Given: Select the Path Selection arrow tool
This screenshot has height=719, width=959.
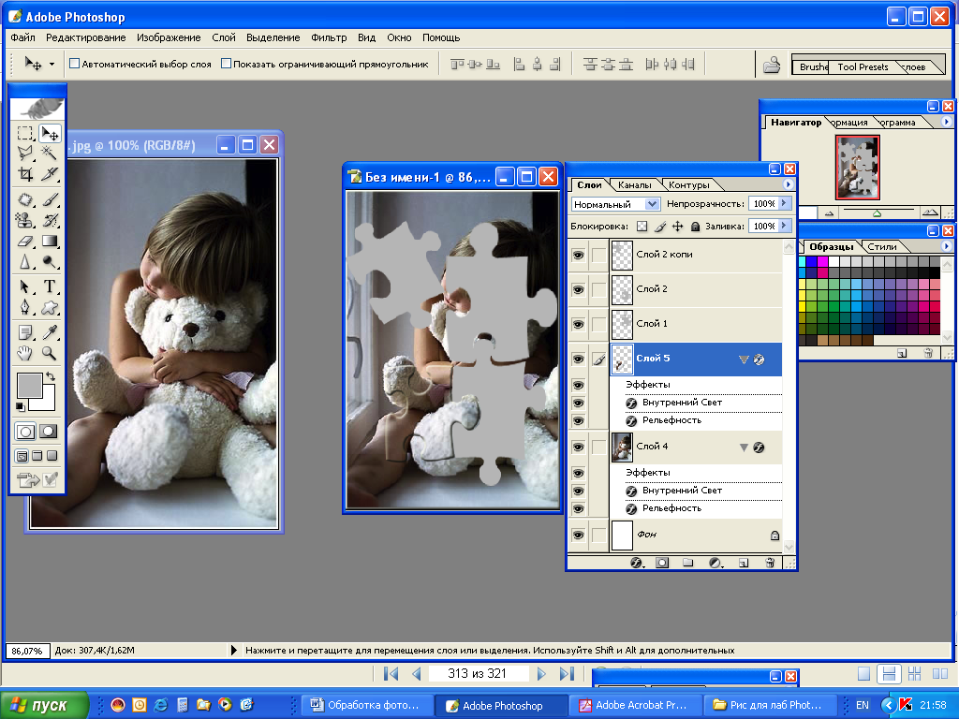Looking at the screenshot, I should pos(25,286).
